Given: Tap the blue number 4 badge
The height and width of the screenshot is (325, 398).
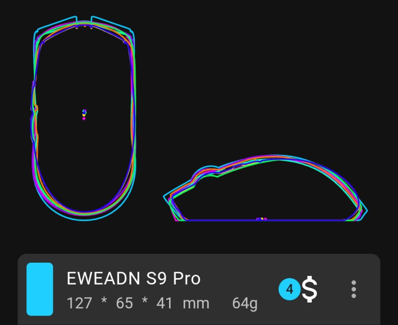Looking at the screenshot, I should click(290, 289).
